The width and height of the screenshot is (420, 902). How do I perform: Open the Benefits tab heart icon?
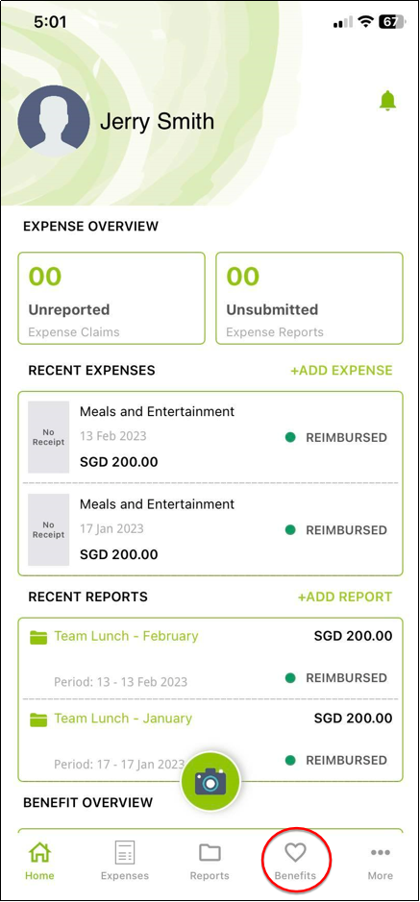(296, 852)
